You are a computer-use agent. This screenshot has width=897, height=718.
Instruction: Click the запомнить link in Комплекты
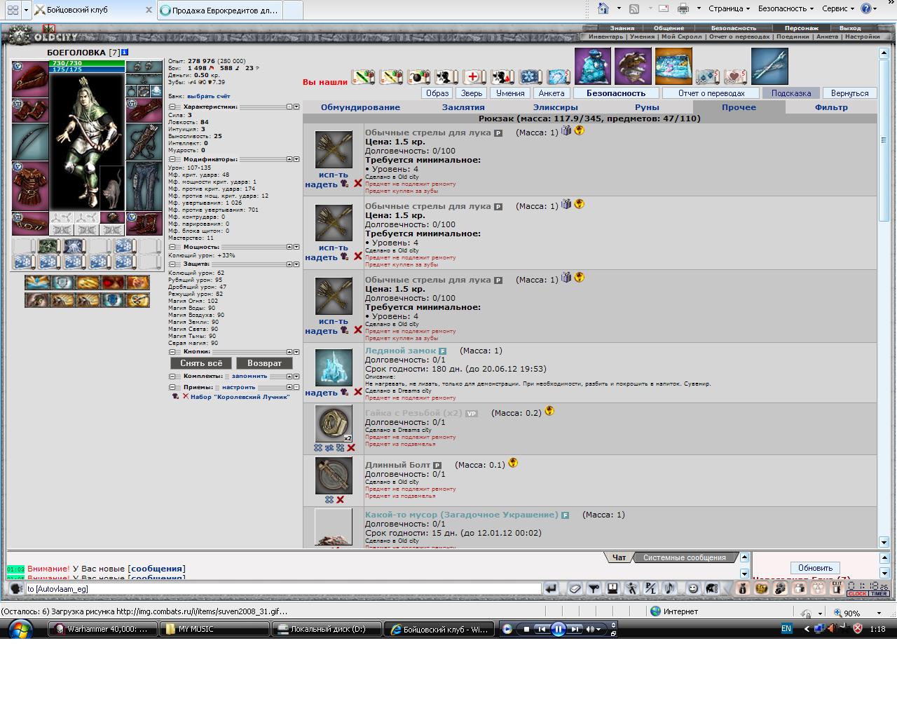click(x=249, y=376)
